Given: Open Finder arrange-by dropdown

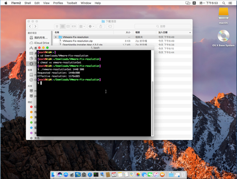Looking at the screenshot, I should (x=82, y=26).
